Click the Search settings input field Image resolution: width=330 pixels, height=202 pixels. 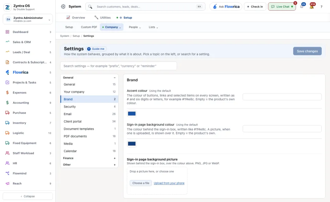pyautogui.click(x=119, y=66)
